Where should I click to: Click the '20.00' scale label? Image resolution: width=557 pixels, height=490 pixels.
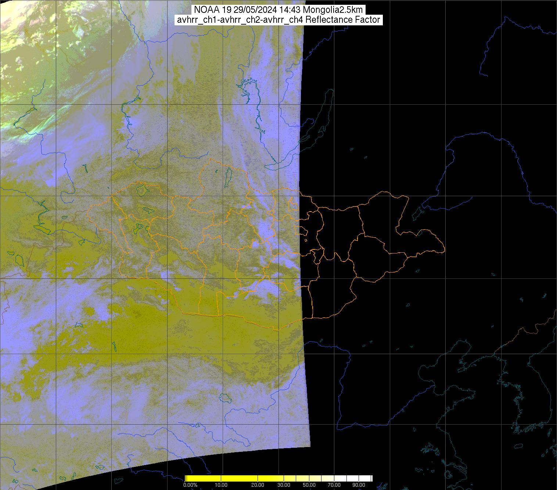pyautogui.click(x=258, y=486)
